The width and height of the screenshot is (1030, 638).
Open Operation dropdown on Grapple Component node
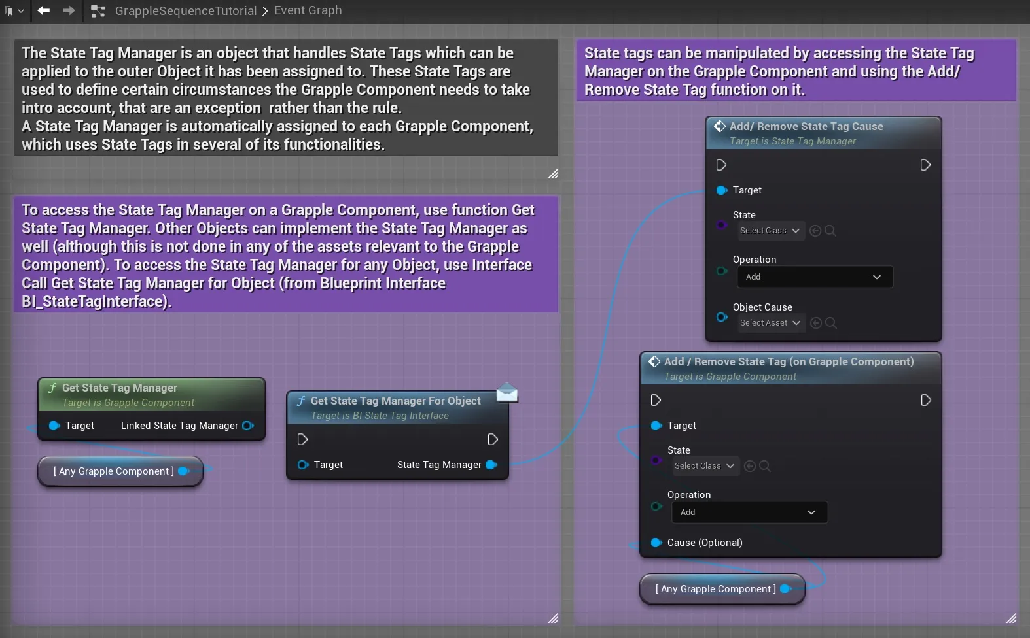749,512
